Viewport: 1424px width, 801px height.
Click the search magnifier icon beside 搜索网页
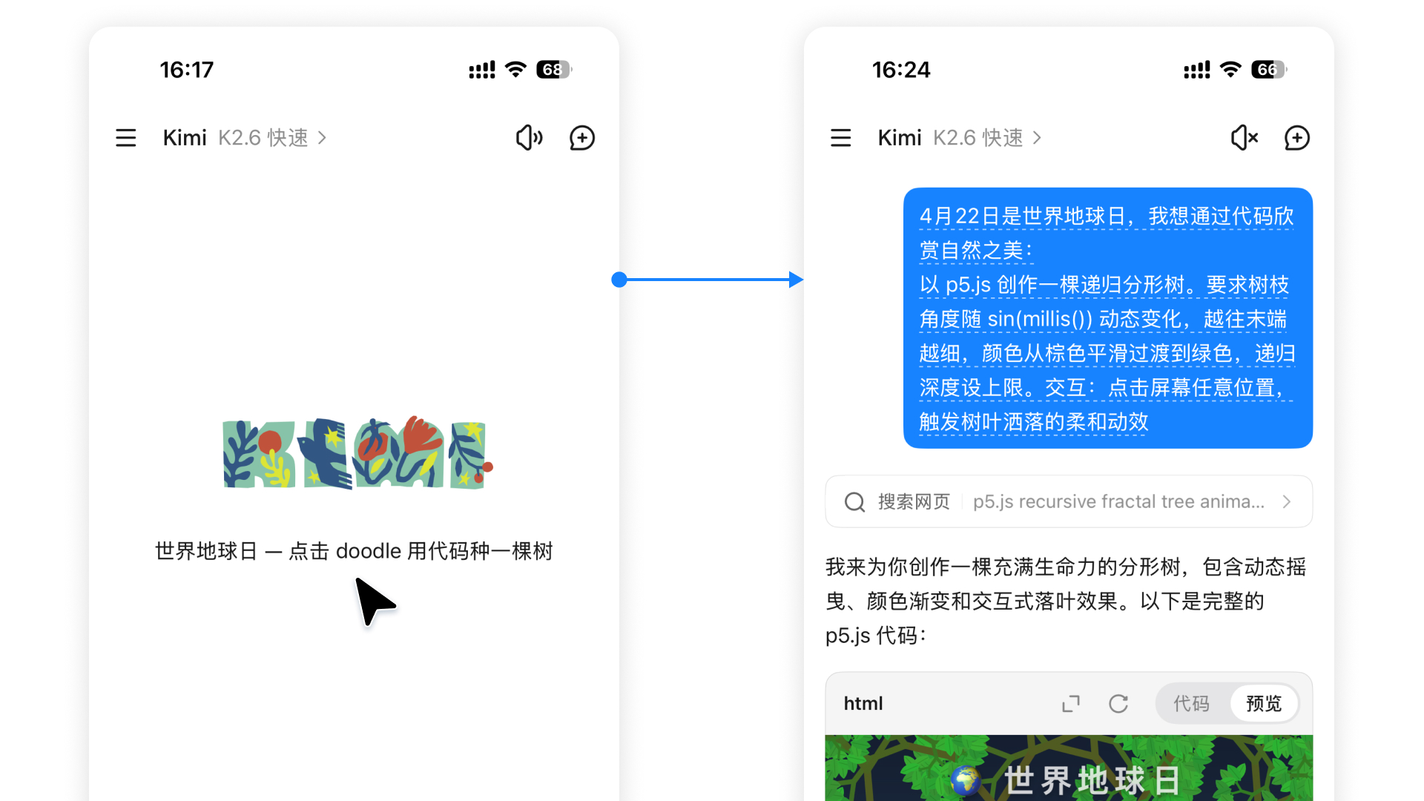click(854, 502)
